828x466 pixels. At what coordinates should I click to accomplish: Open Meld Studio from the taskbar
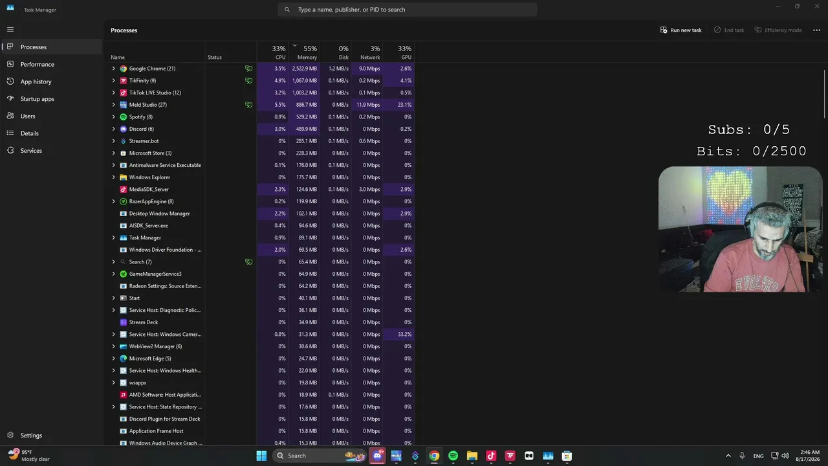coord(397,456)
